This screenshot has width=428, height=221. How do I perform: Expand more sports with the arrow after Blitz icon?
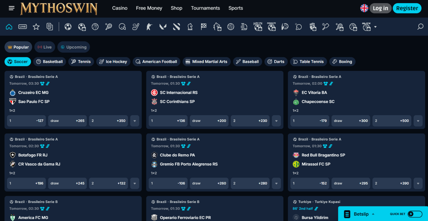[375, 27]
